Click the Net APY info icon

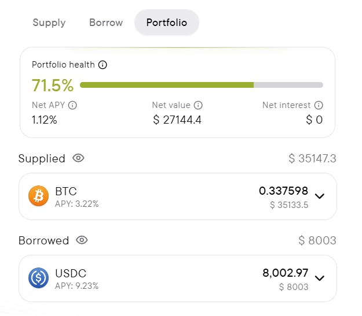[72, 105]
